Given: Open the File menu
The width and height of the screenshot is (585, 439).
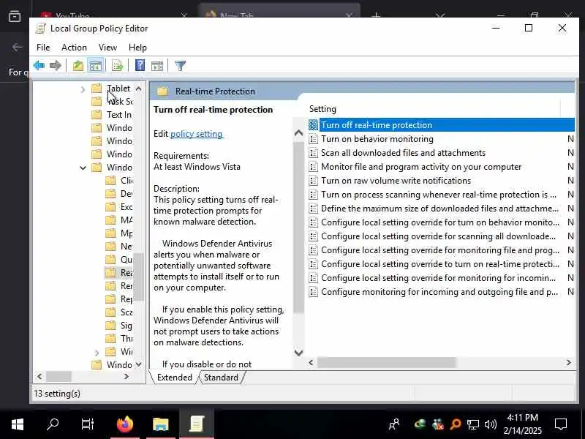Looking at the screenshot, I should [43, 48].
